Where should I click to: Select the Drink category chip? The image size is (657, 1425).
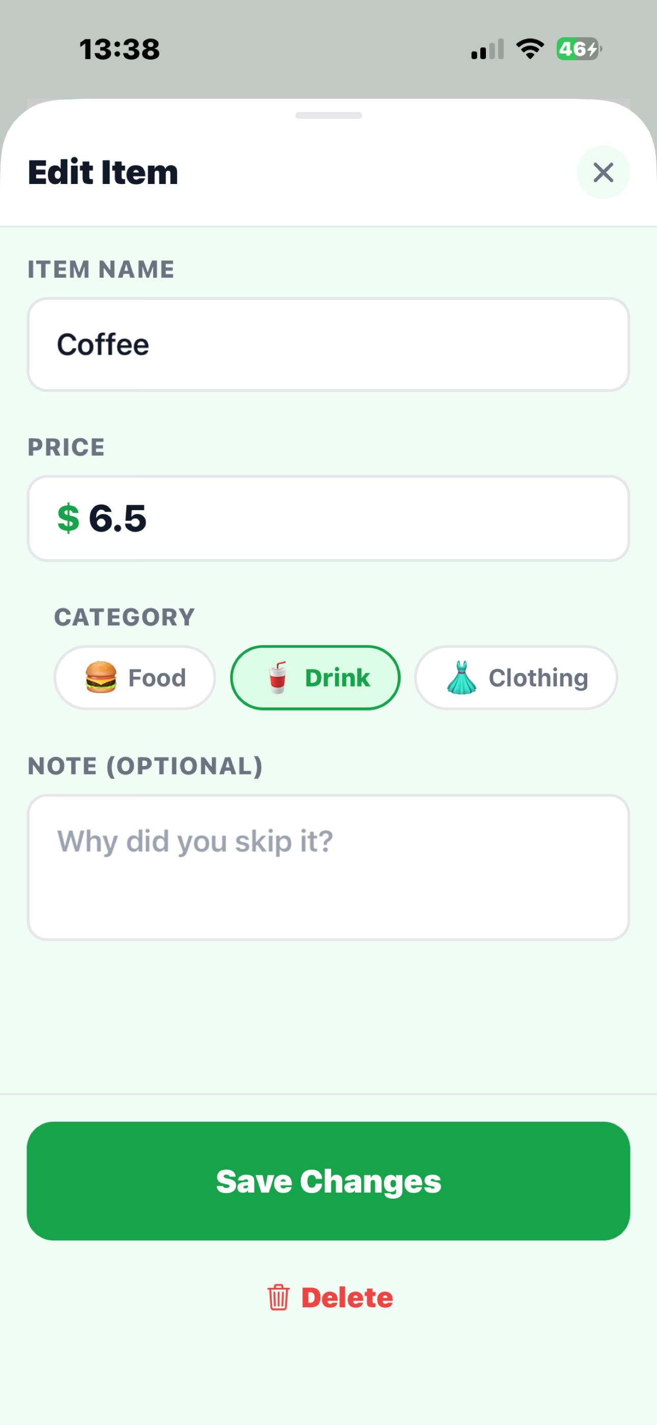click(x=315, y=677)
